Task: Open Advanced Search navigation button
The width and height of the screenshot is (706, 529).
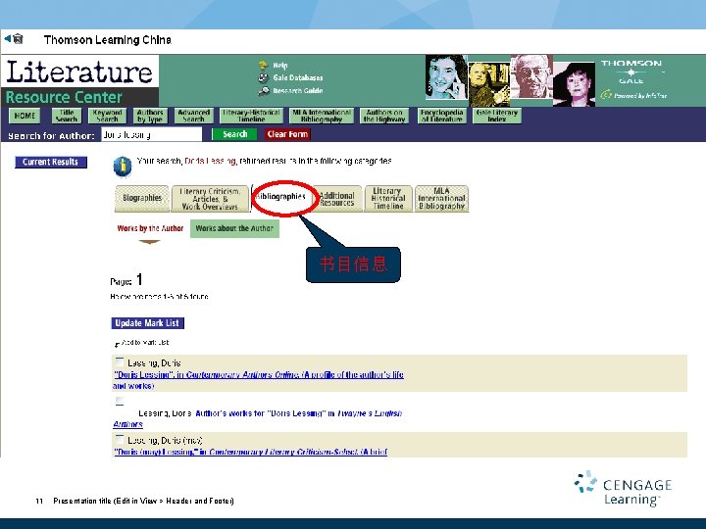Action: pos(193,116)
